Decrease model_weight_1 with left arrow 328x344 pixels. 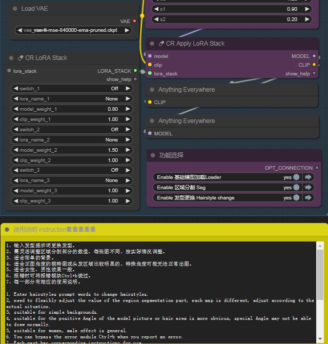[16, 109]
